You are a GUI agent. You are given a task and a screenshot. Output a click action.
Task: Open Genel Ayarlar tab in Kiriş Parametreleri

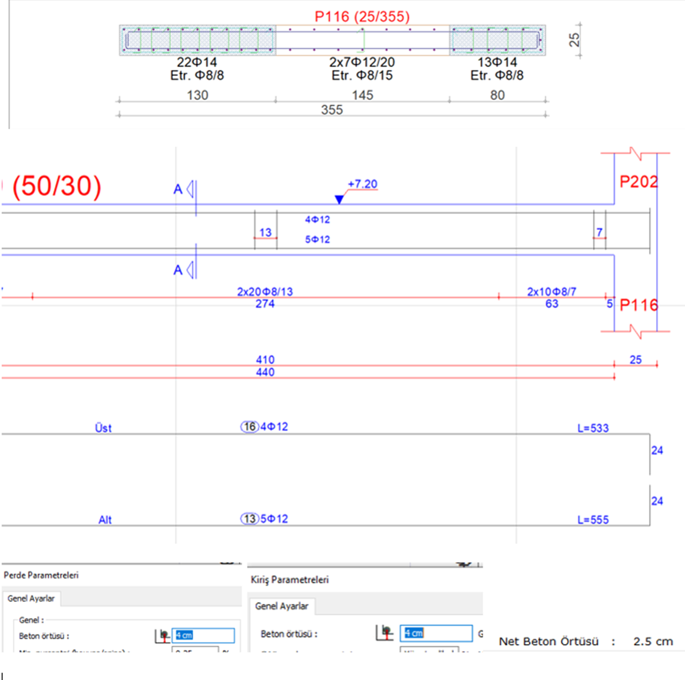point(281,606)
